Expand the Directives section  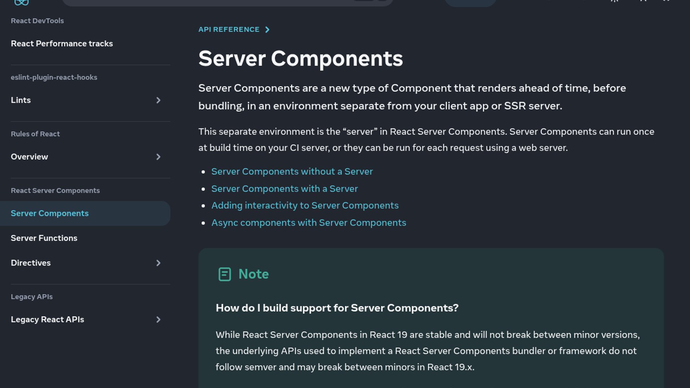tap(158, 263)
